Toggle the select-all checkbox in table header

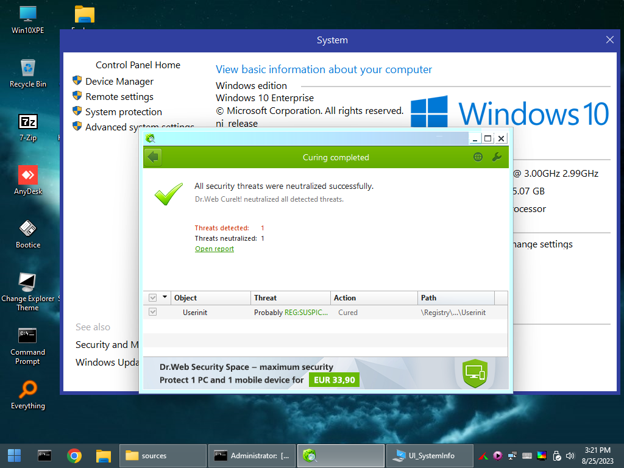[152, 297]
